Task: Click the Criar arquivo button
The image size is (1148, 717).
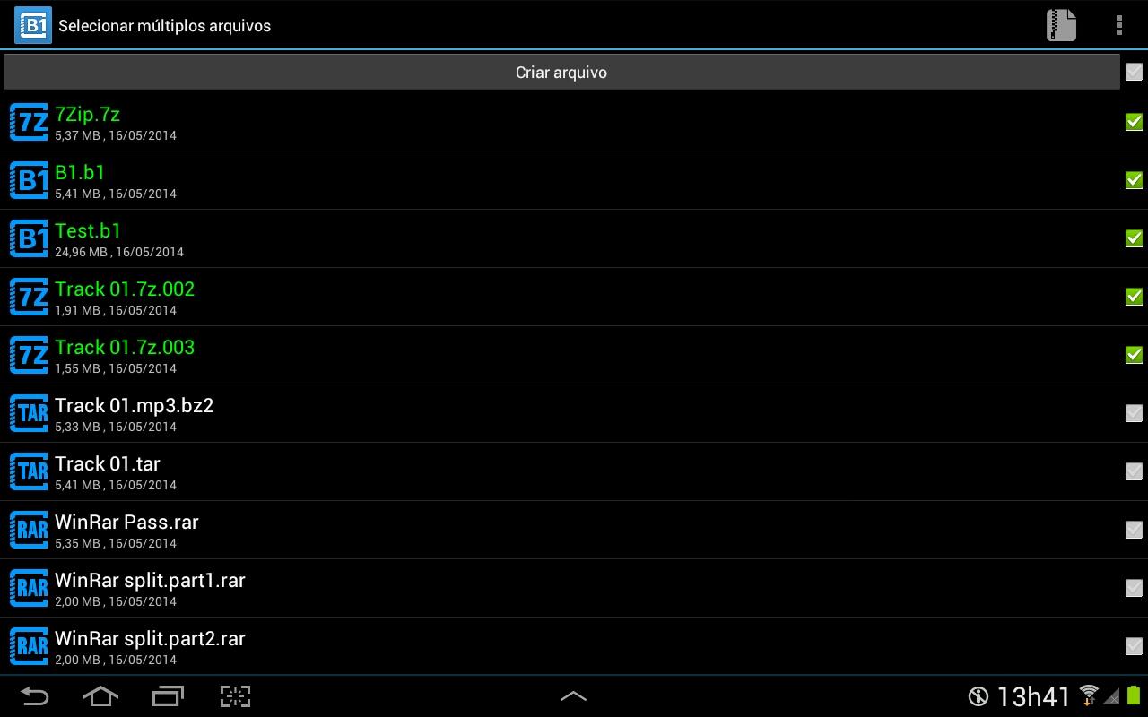Action: tap(561, 72)
